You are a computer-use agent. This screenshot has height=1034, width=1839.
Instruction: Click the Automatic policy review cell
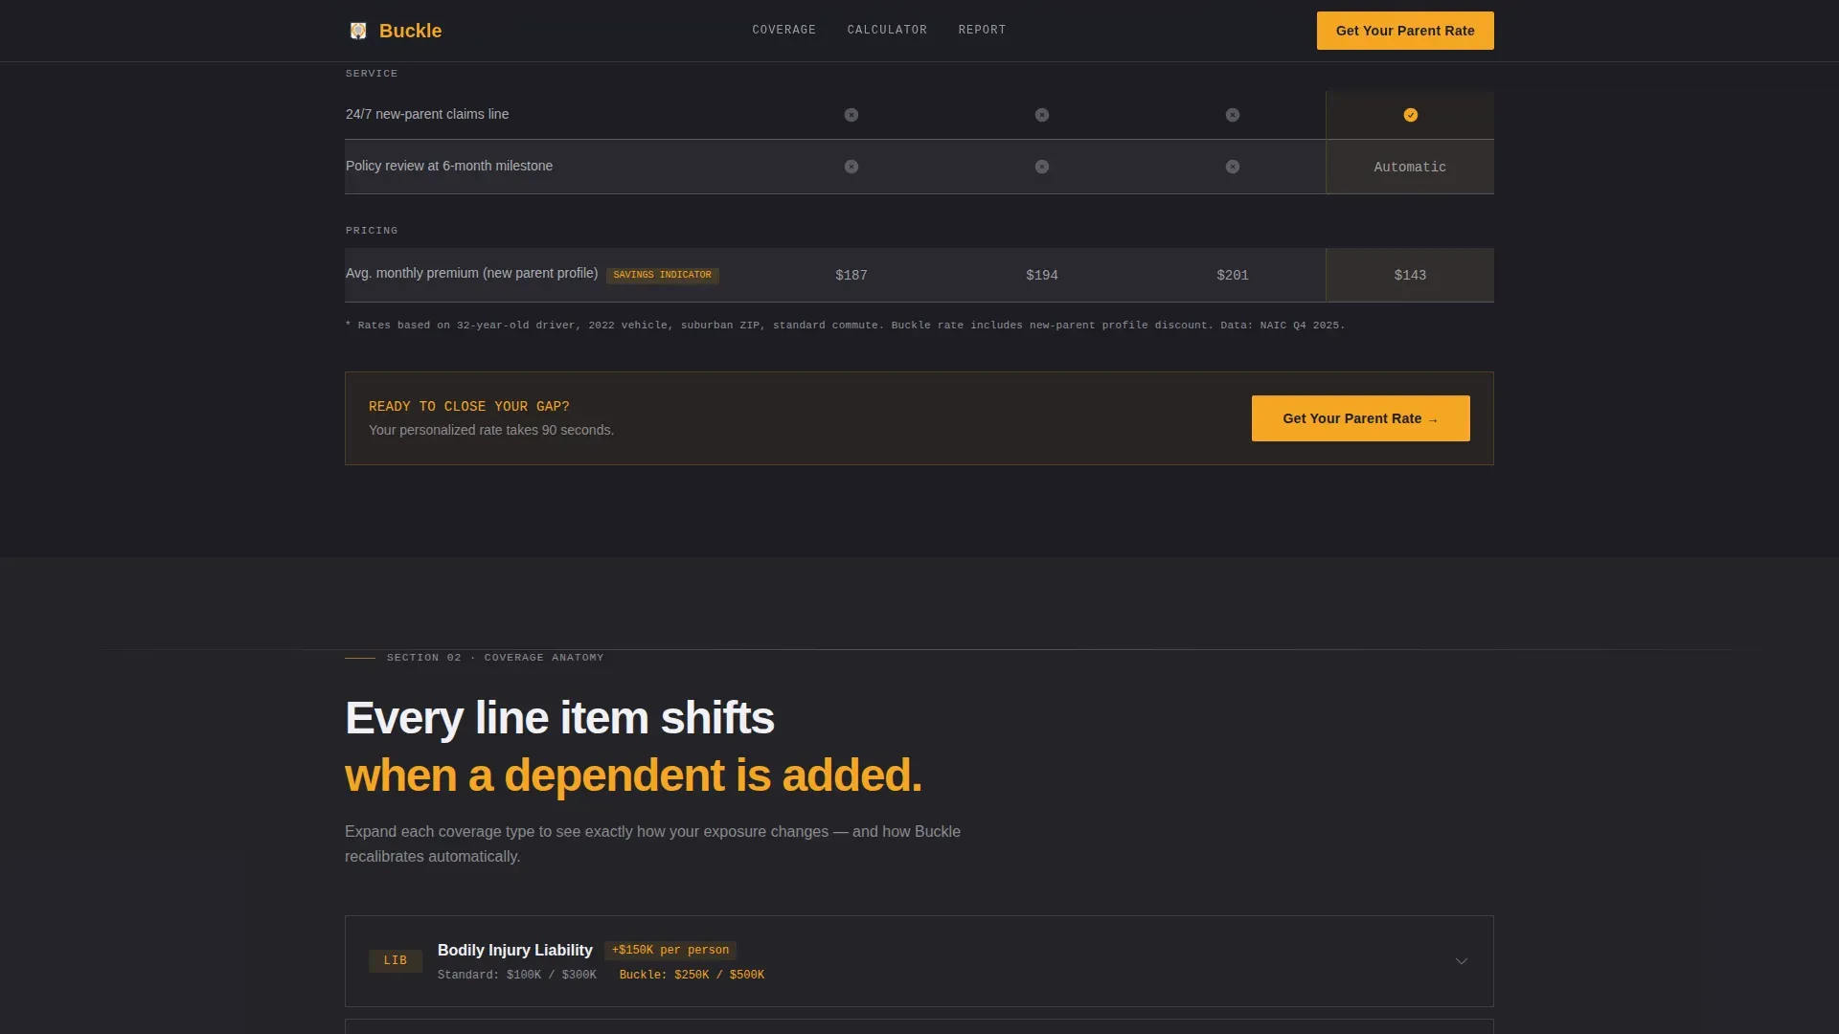pos(1409,167)
